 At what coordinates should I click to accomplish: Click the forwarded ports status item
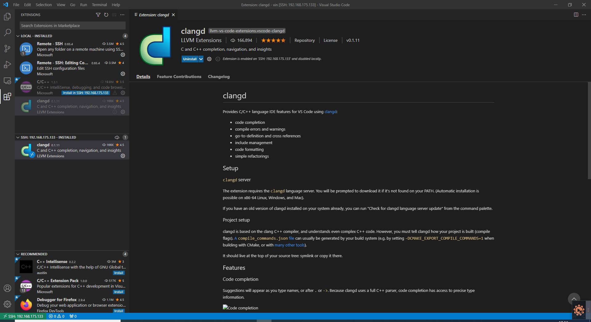[x=73, y=316]
